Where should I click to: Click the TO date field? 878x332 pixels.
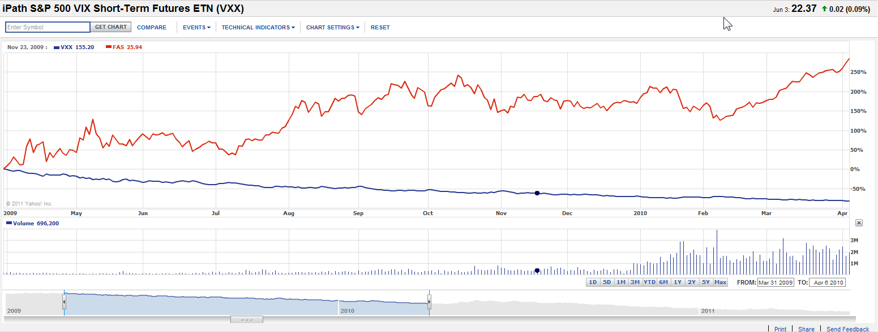pos(828,282)
